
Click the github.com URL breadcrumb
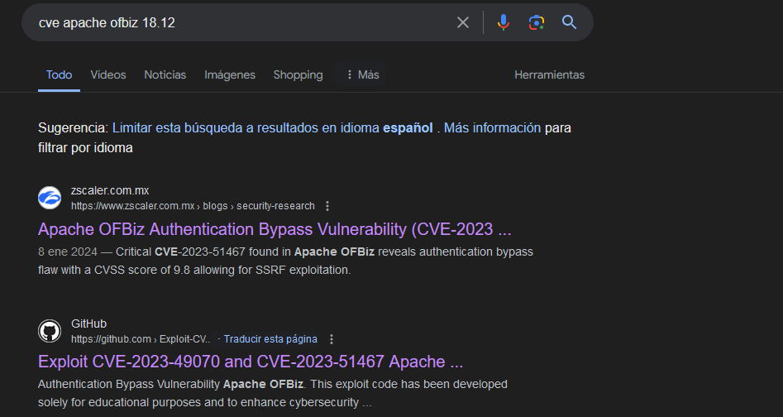pos(141,339)
